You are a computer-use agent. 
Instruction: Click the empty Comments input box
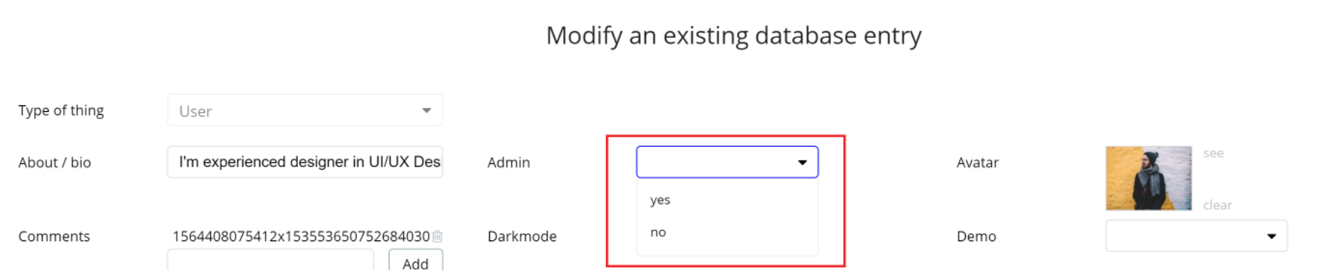(x=270, y=263)
